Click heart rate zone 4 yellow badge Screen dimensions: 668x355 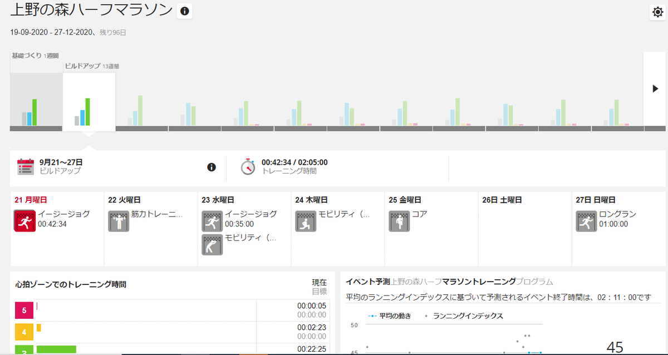point(24,332)
